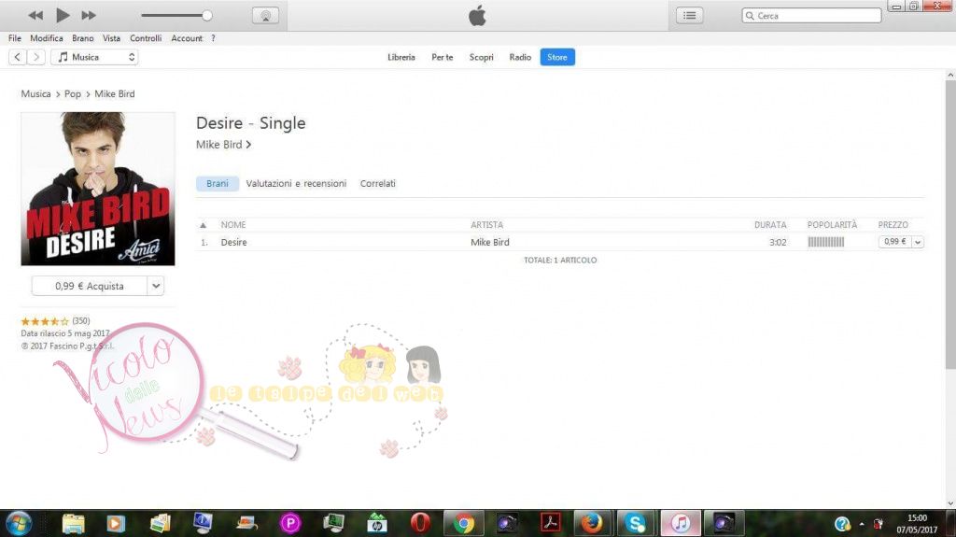Click the scrollbar down arrow
This screenshot has height=537, width=956.
click(x=950, y=503)
